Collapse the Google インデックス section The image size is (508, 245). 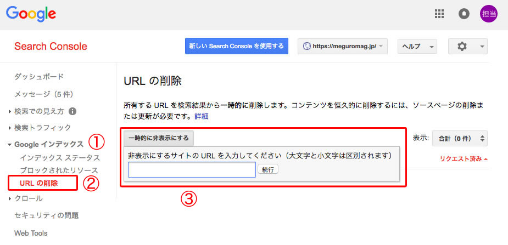point(48,144)
